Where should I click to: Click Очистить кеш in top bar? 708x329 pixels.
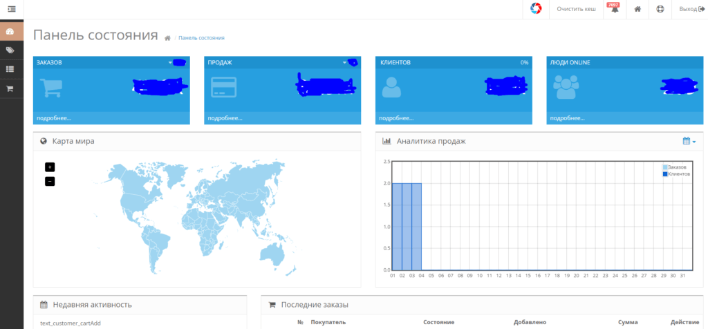coord(576,9)
